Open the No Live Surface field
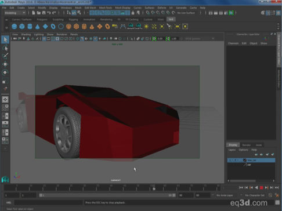Viewport: 282px width, 211px height. pyautogui.click(x=186, y=13)
